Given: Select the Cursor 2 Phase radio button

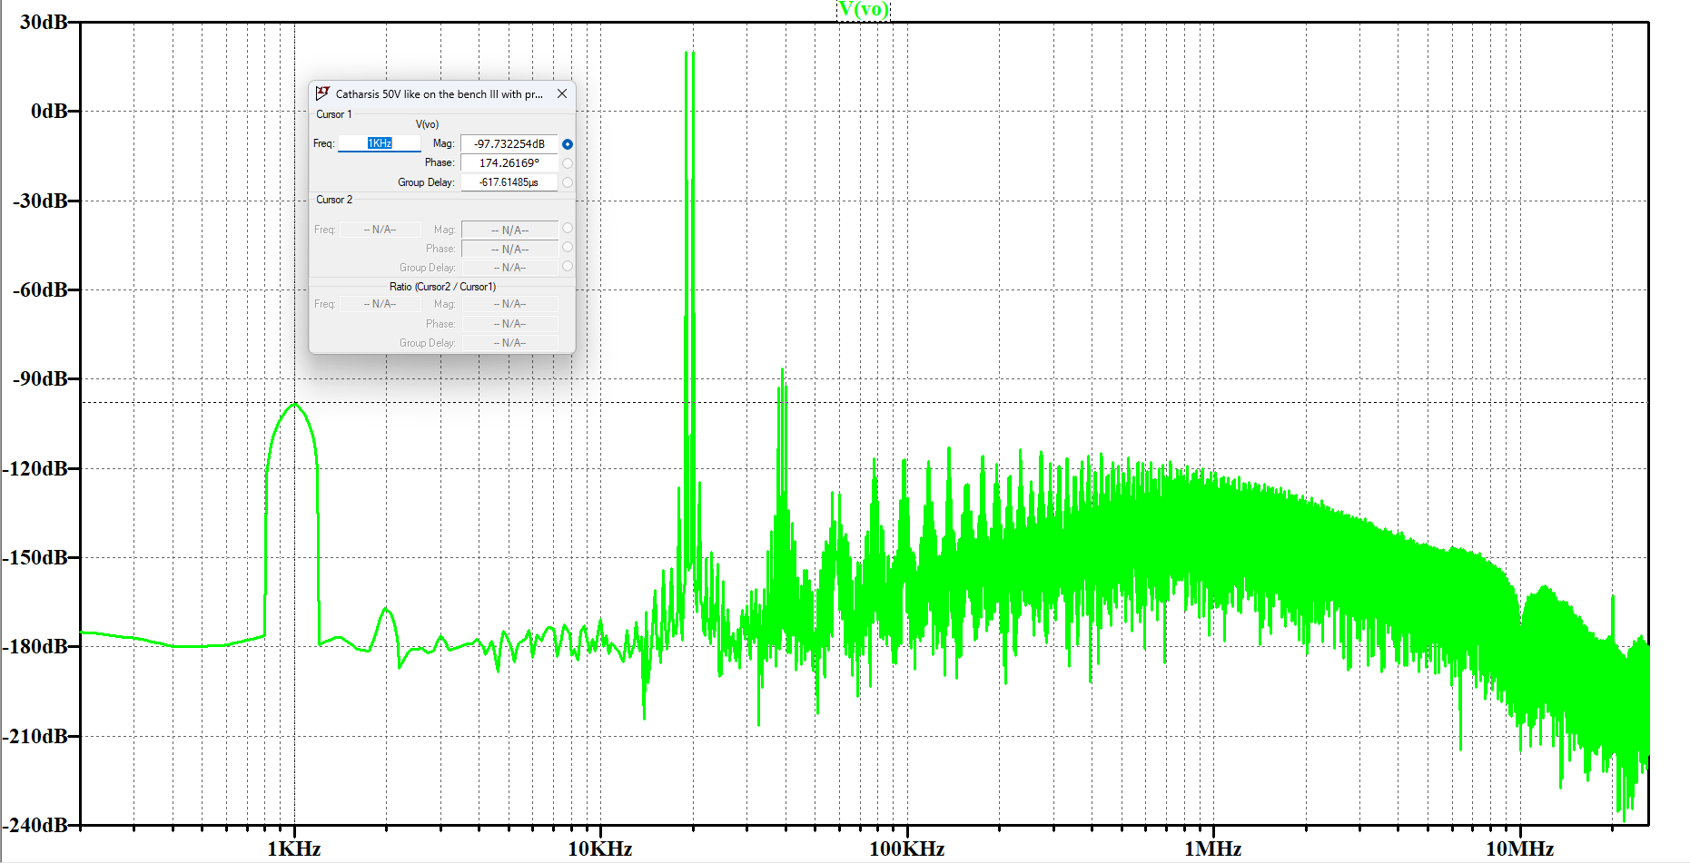Looking at the screenshot, I should point(568,247).
